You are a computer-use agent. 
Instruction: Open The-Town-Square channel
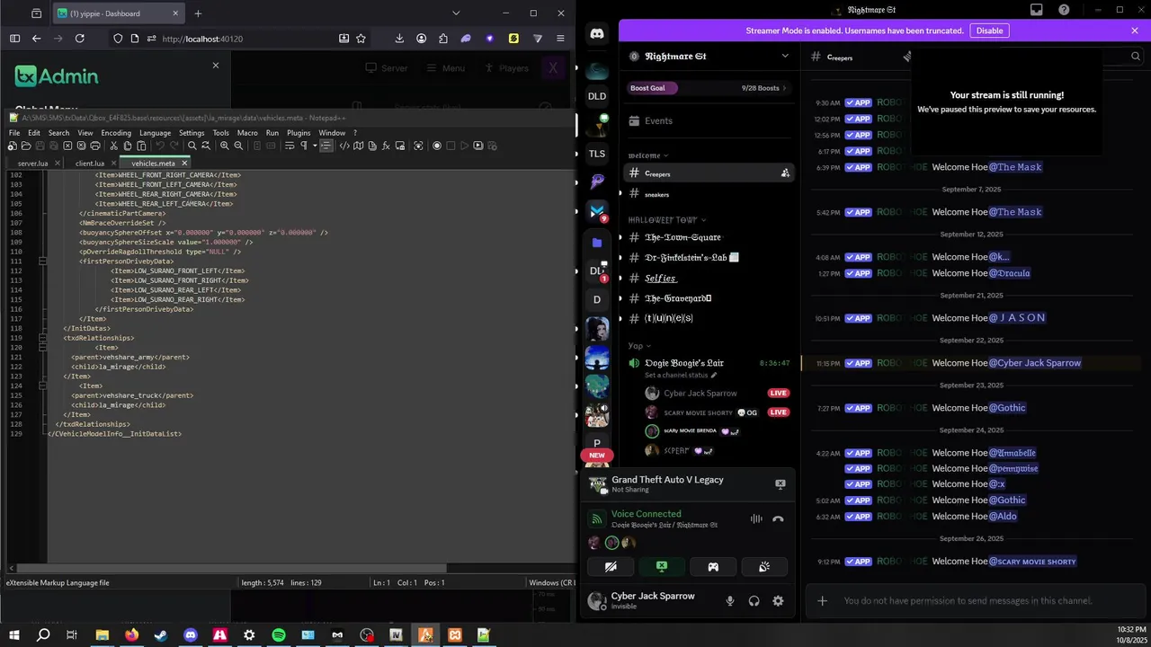click(708, 237)
